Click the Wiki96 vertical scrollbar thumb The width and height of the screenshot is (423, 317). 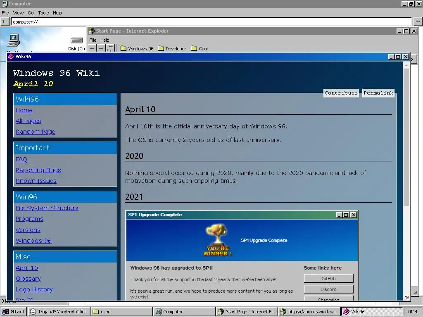coord(406,137)
